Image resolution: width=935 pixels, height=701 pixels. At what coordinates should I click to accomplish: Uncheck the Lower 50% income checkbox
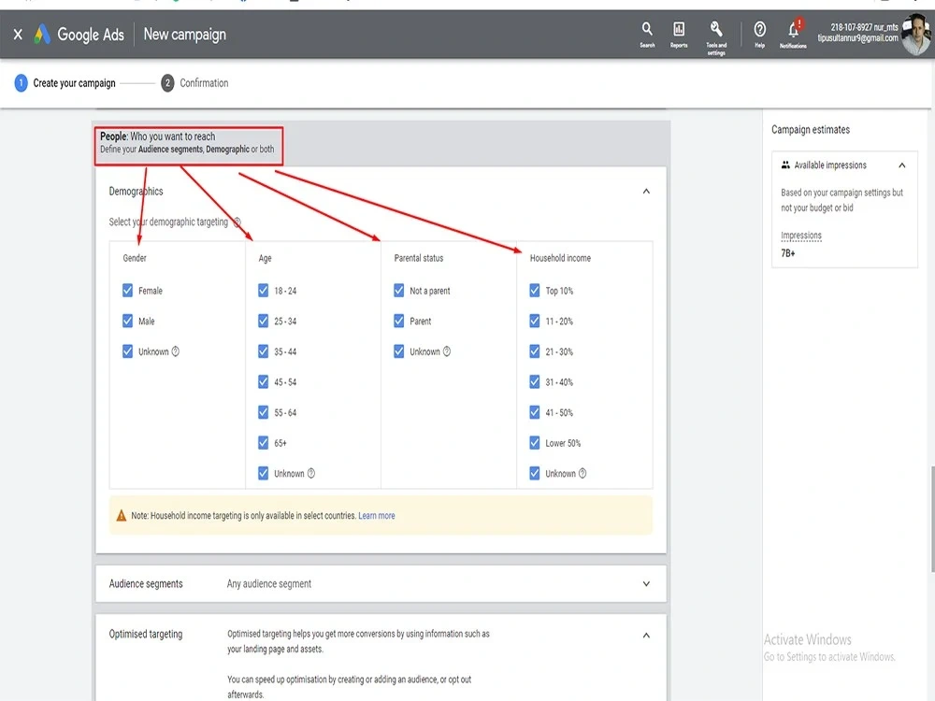pos(534,442)
